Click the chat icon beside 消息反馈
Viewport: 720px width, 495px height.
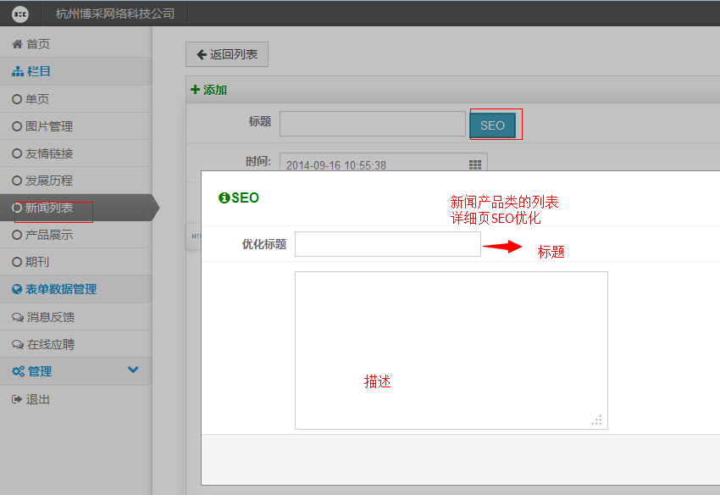18,317
